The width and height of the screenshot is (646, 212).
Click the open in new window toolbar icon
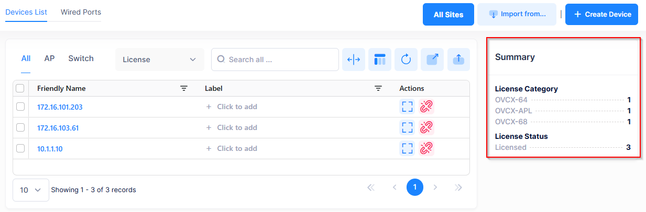tap(432, 60)
